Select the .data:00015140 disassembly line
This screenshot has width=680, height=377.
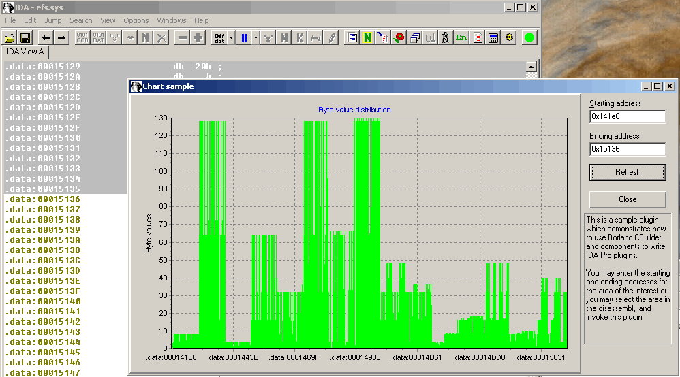coord(42,301)
